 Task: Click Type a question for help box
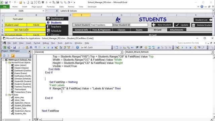tap(190, 43)
